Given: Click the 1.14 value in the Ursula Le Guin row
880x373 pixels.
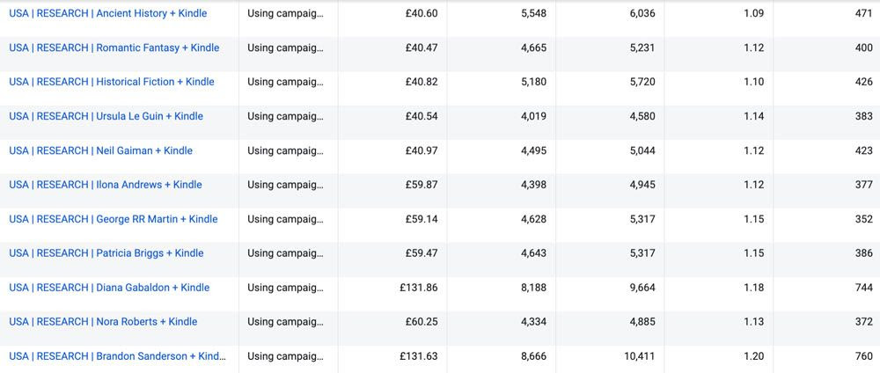Looking at the screenshot, I should tap(753, 116).
